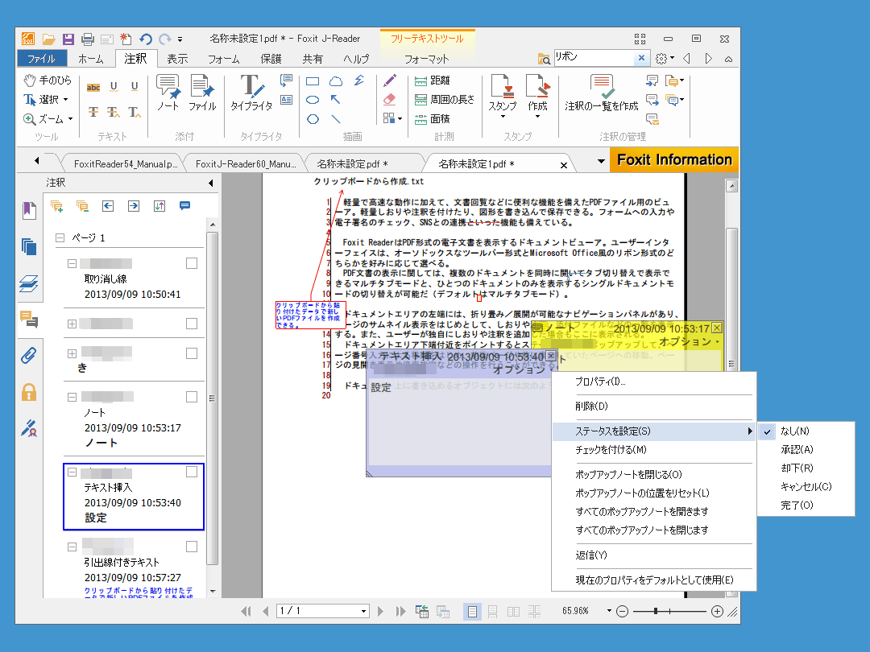Screen dimensions: 870x652
Task: Select the eraser tool
Action: click(x=390, y=100)
